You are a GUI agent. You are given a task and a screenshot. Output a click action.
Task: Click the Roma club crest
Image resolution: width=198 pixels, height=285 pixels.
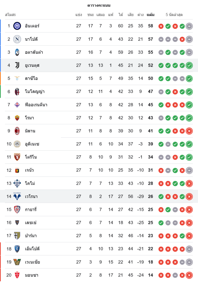point(17,118)
